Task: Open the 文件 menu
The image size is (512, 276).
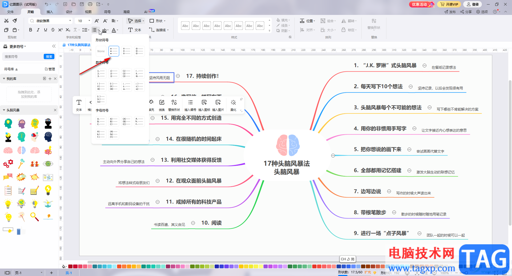Action: (x=10, y=12)
